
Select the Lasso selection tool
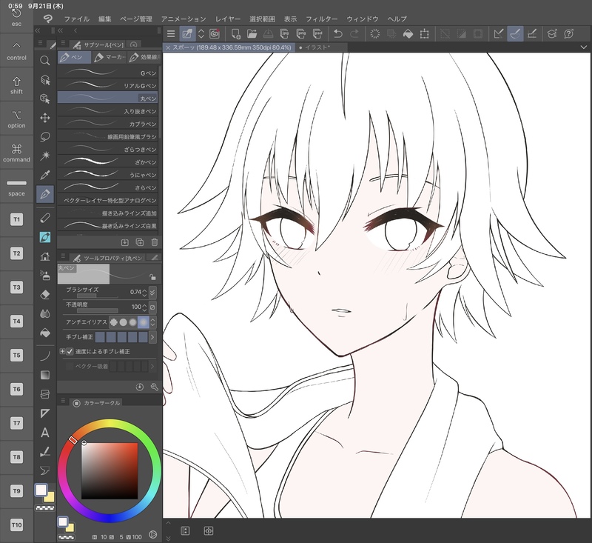[45, 137]
